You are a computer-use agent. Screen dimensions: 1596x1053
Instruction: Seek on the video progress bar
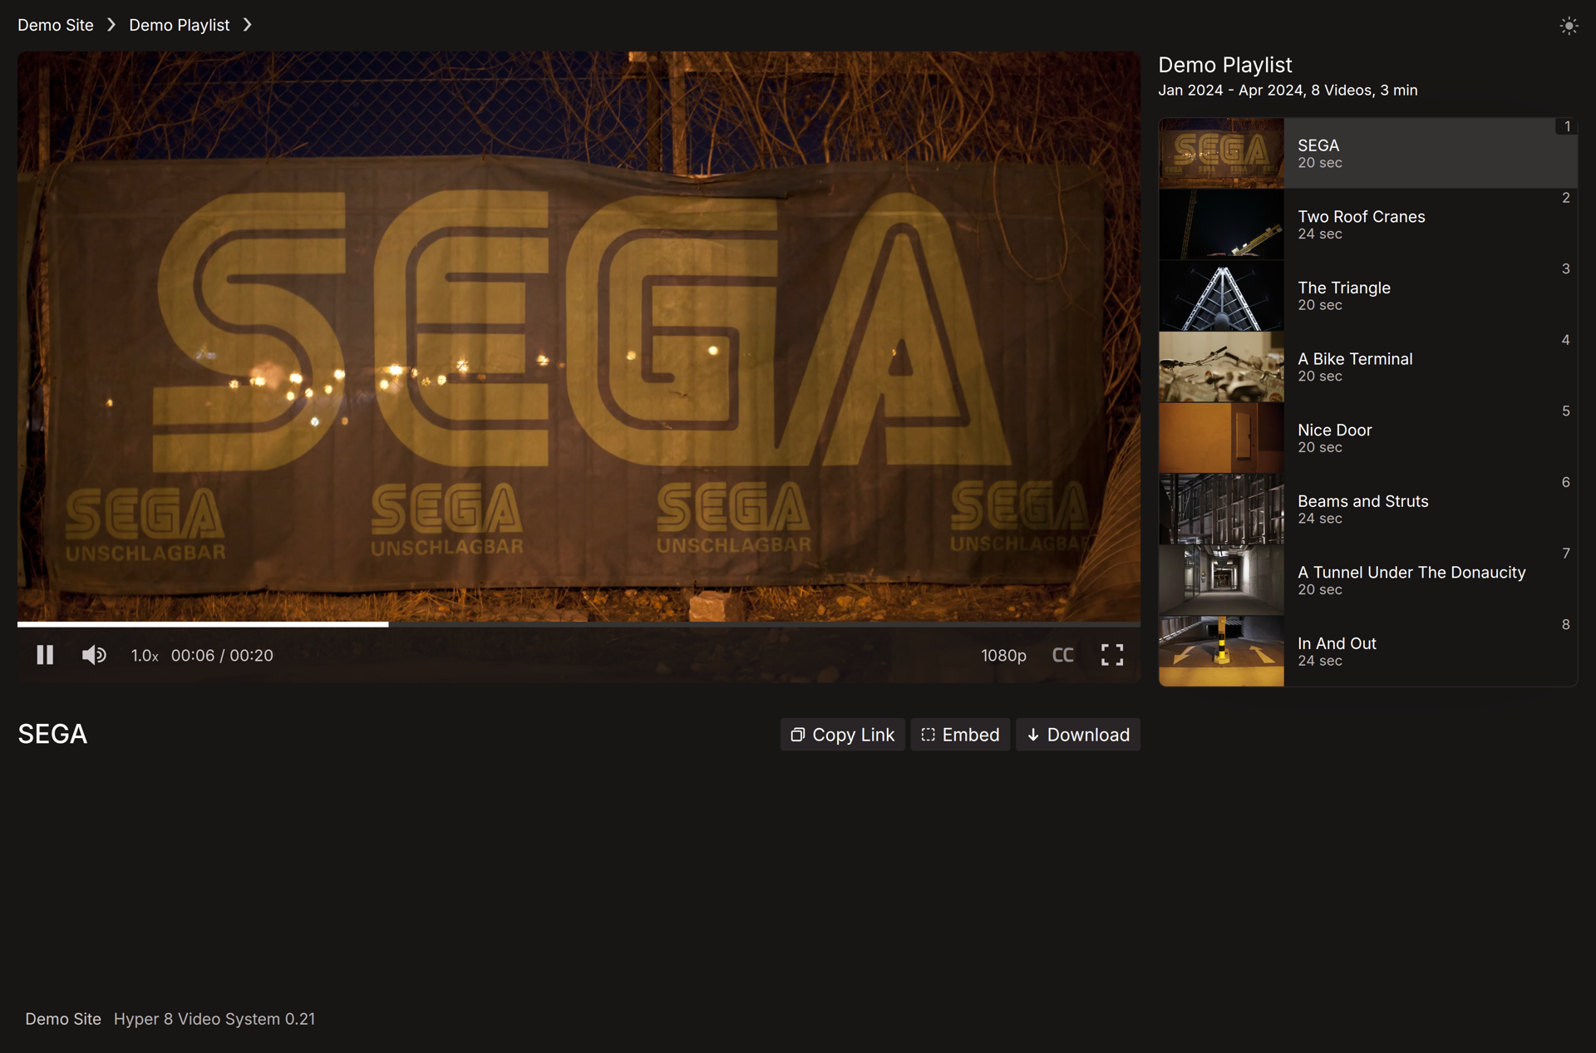pos(579,623)
